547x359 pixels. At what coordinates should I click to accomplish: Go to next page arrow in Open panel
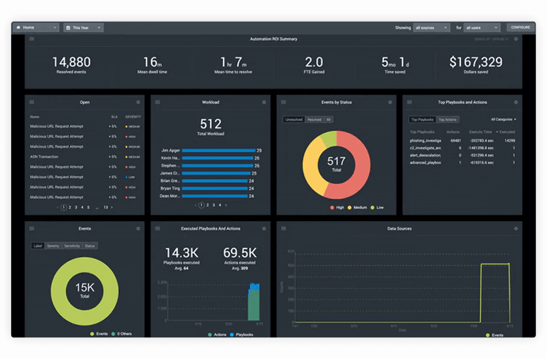click(112, 207)
